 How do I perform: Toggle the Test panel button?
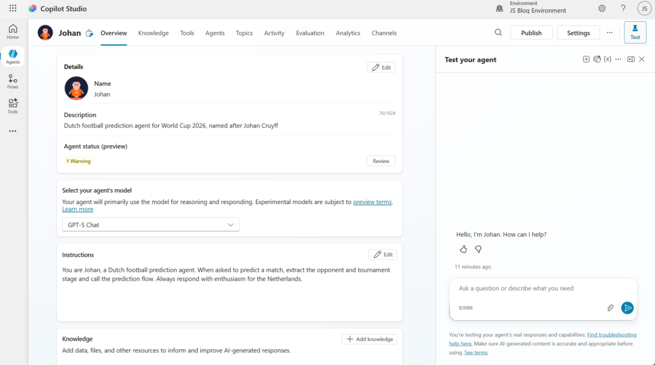(x=635, y=32)
